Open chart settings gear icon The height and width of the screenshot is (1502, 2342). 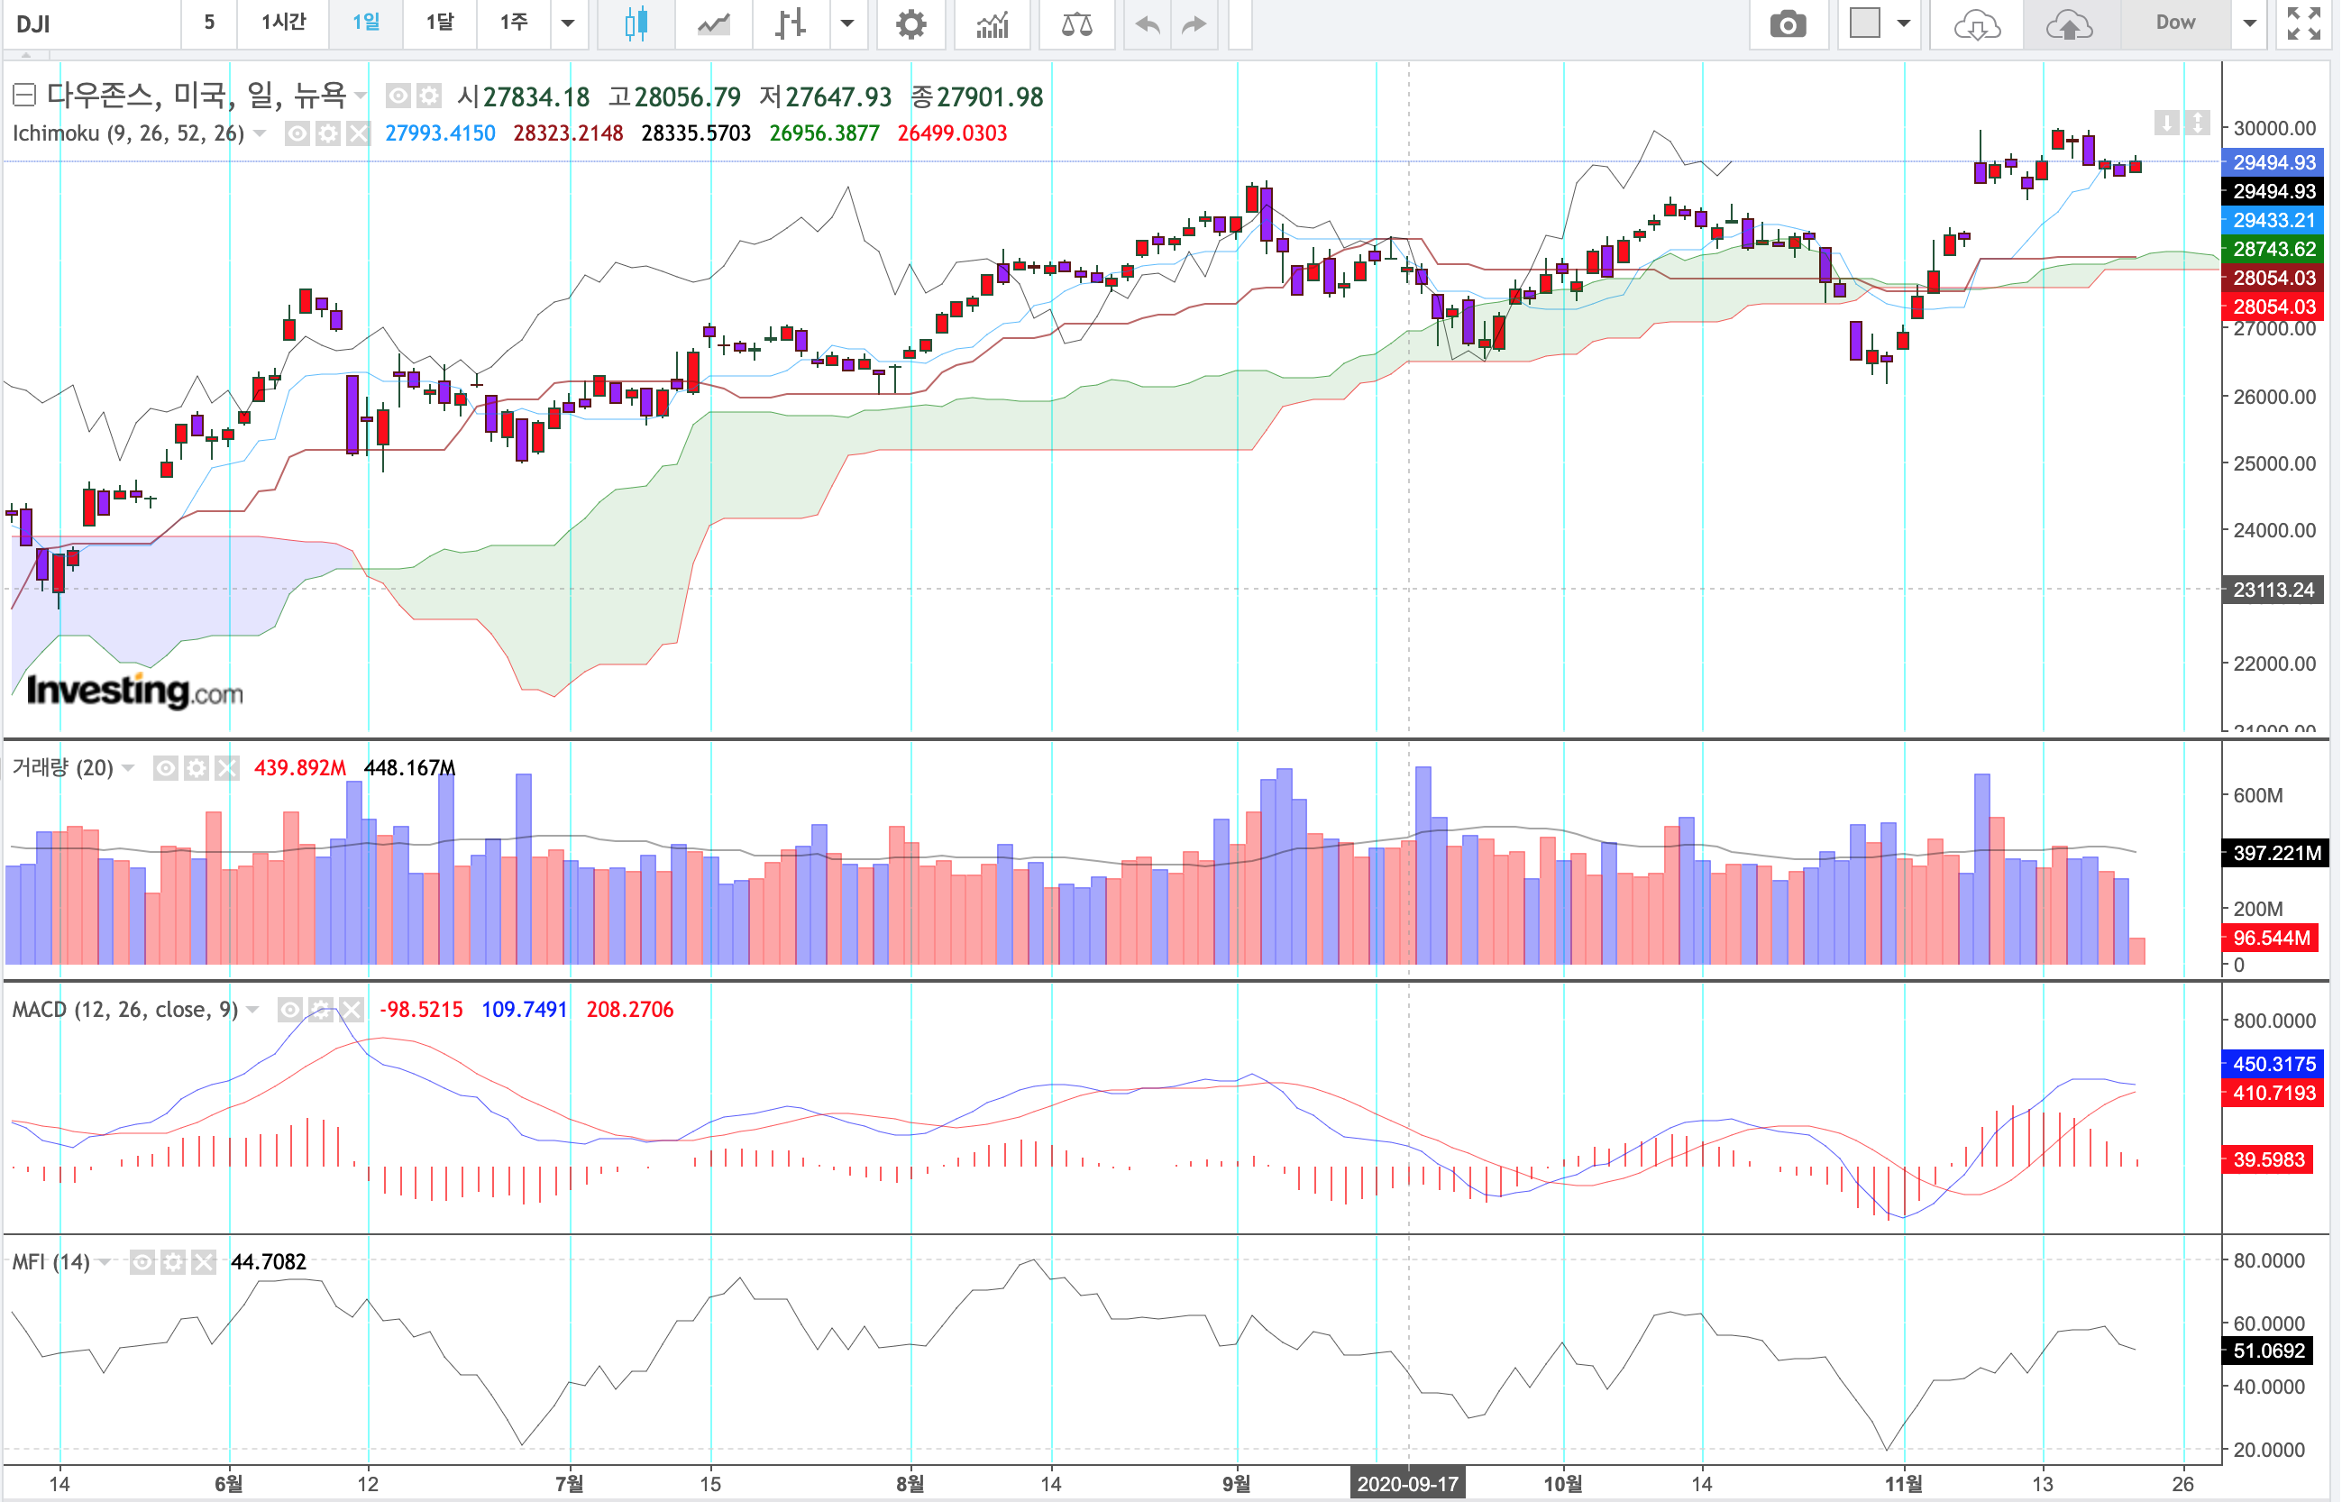pos(910,23)
